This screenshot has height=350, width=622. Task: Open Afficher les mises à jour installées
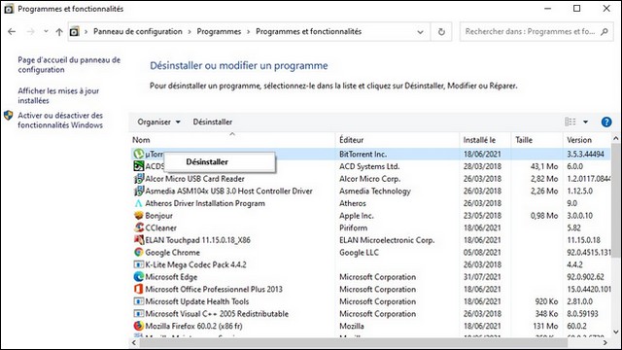coord(58,95)
